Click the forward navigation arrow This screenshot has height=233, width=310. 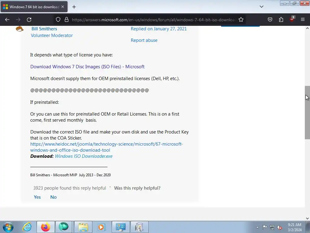pyautogui.click(x=18, y=20)
